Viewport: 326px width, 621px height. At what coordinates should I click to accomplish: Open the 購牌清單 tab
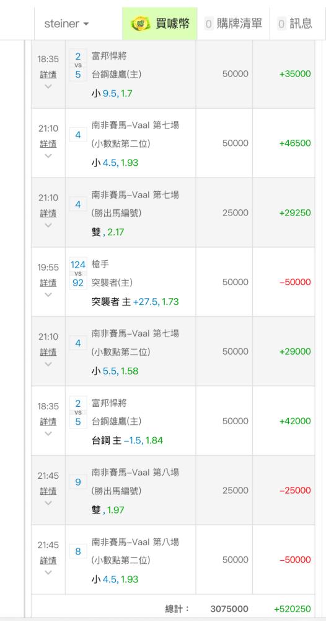tap(233, 24)
